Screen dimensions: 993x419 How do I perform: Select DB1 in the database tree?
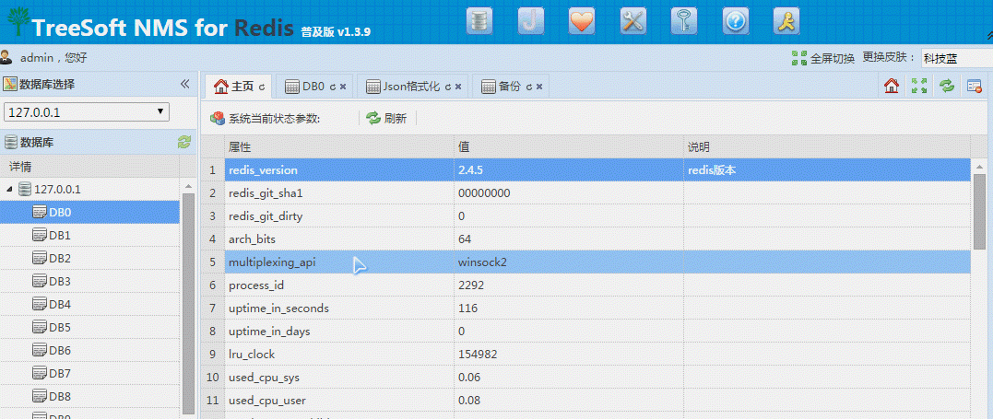click(89, 236)
